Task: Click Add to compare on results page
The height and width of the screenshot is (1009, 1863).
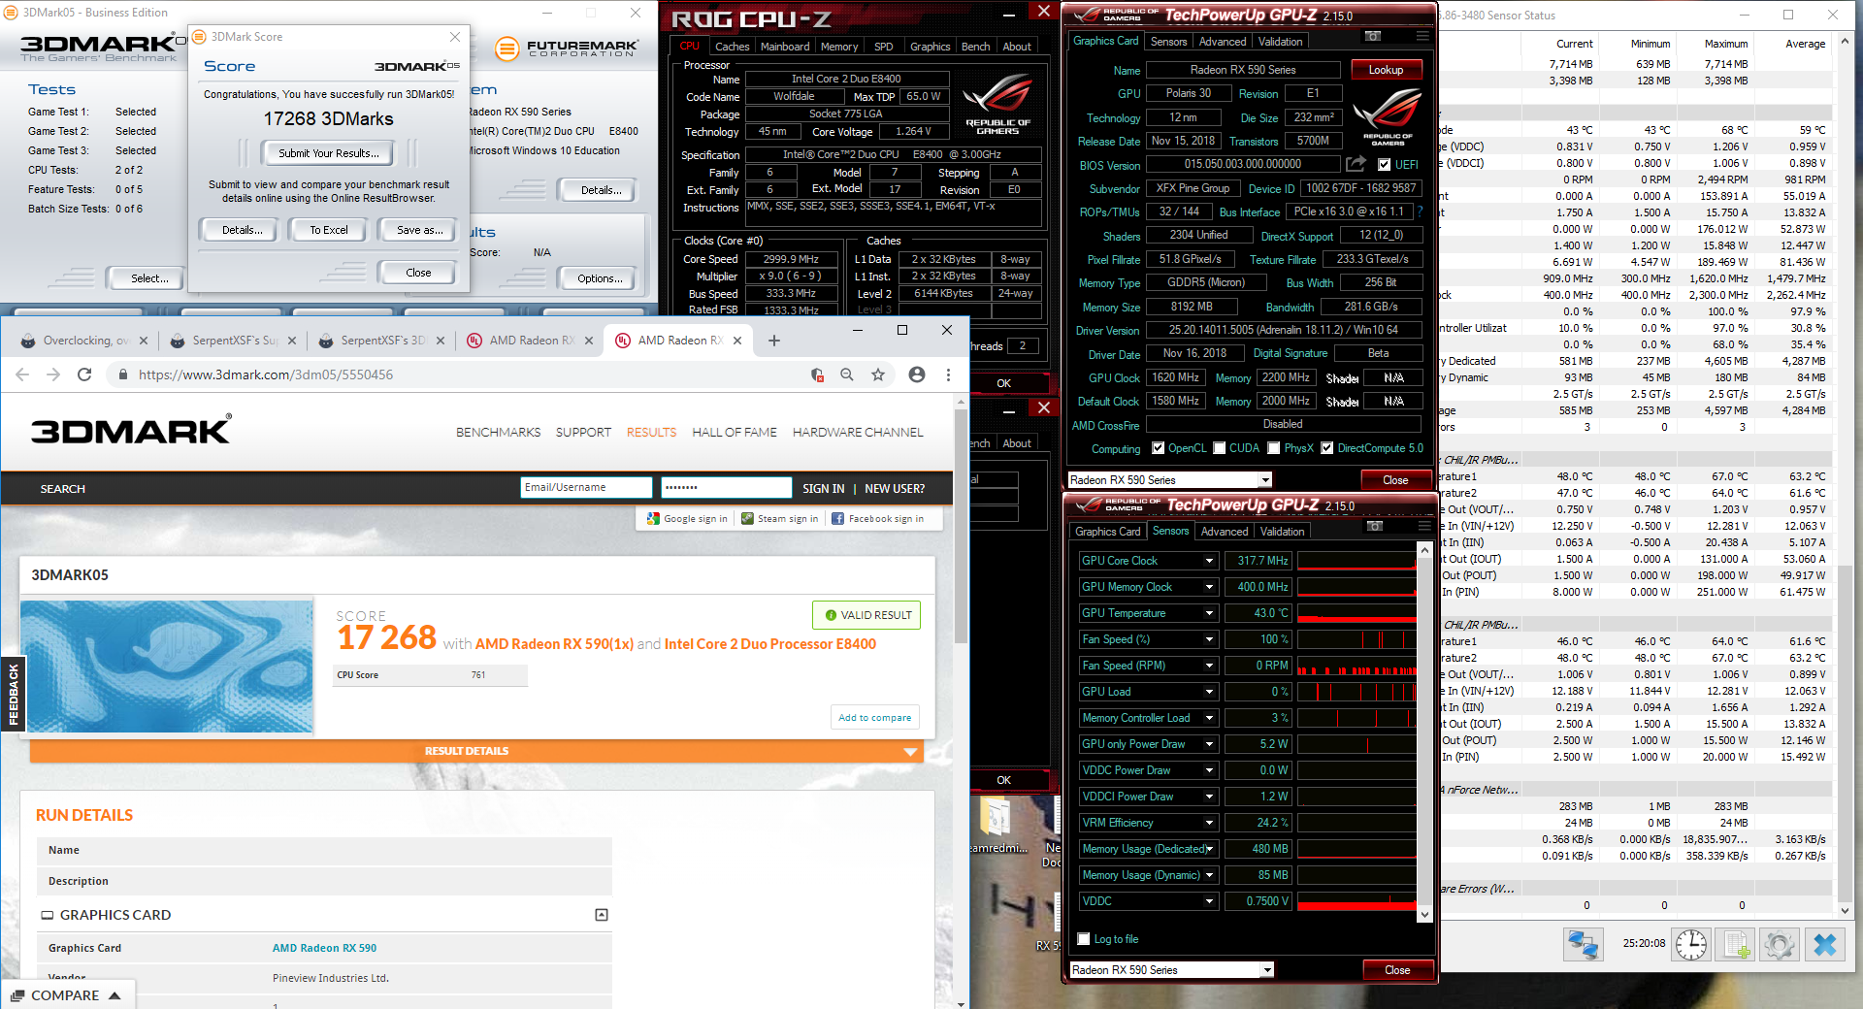Action: point(874,718)
